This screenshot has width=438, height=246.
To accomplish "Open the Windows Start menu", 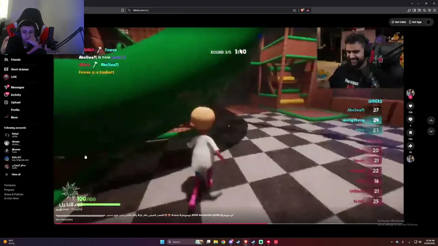I will 162,242.
